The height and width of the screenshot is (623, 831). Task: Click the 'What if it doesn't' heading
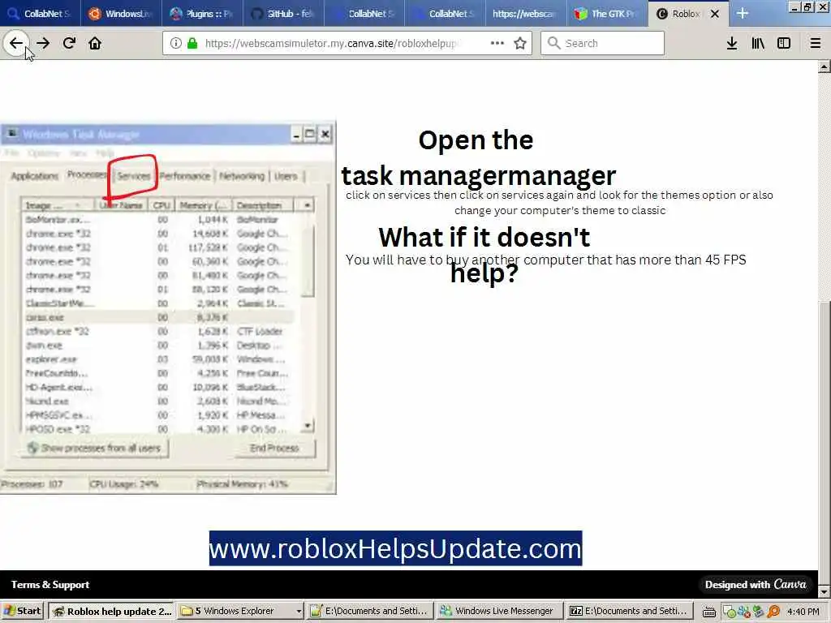point(484,238)
